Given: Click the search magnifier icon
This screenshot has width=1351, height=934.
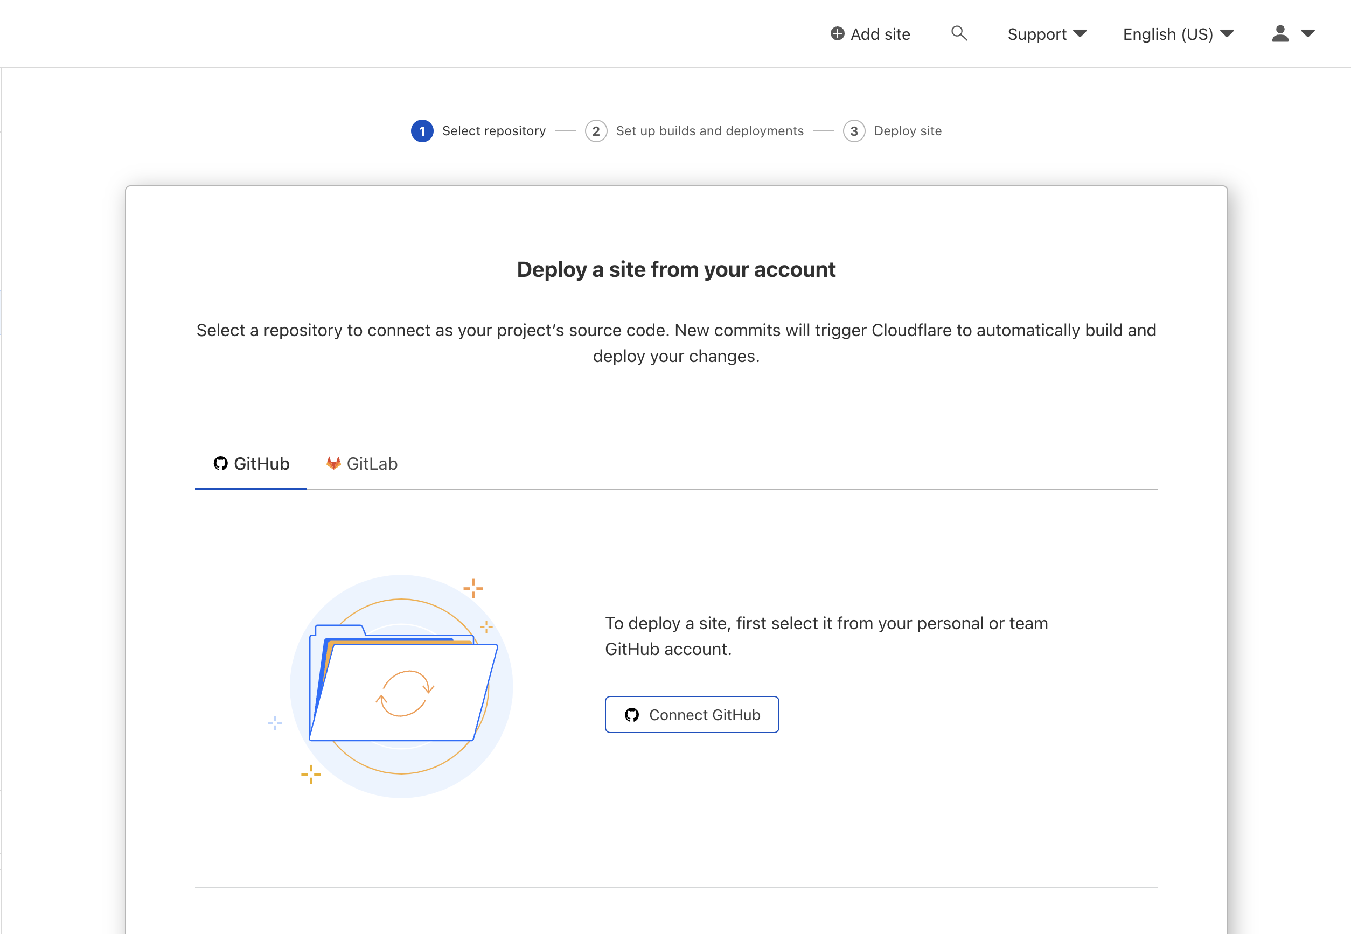Looking at the screenshot, I should [958, 33].
